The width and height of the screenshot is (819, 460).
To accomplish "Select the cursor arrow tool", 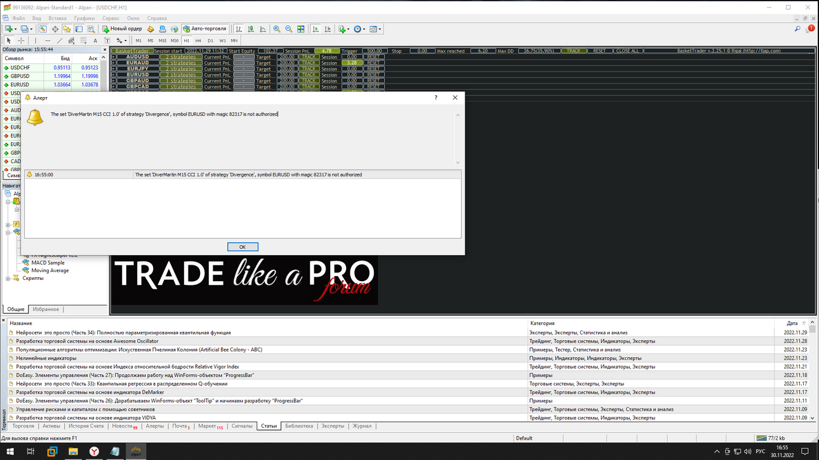I will (x=9, y=41).
